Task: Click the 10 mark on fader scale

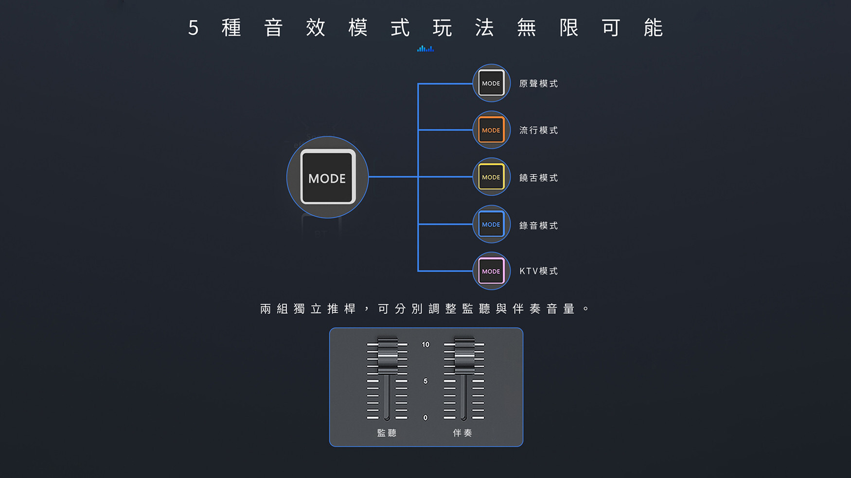Action: pyautogui.click(x=425, y=344)
